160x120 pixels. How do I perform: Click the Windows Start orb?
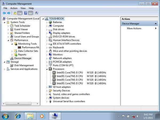(x=5, y=116)
